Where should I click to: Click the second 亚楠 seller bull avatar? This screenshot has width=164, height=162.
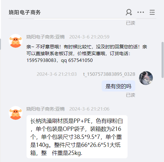(15, 113)
